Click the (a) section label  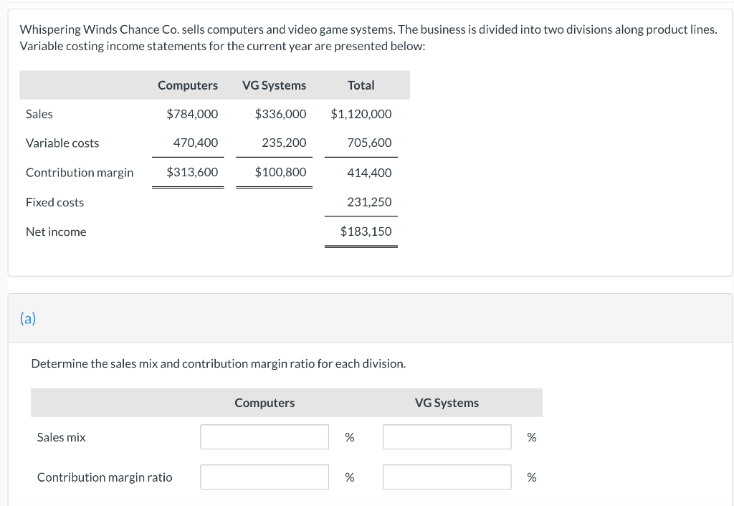click(x=28, y=318)
